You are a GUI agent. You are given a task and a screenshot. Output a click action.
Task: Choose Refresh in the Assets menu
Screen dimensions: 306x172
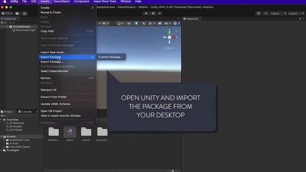point(67,78)
